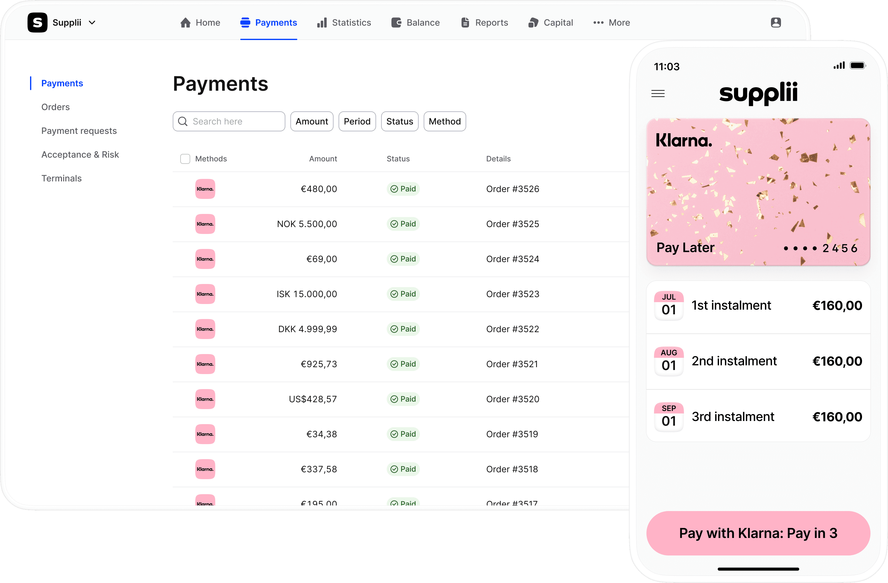Screen dimensions: 888x583
Task: Click Paid status badge for Order #3519
Action: coord(403,434)
